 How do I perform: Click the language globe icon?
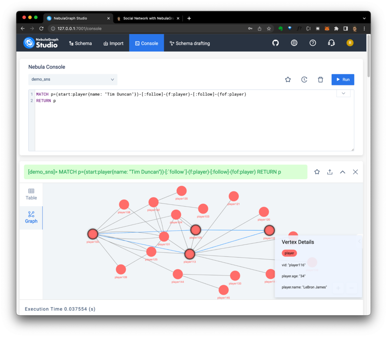click(294, 43)
